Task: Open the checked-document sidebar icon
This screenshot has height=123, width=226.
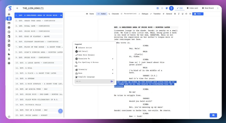Action: (9, 41)
